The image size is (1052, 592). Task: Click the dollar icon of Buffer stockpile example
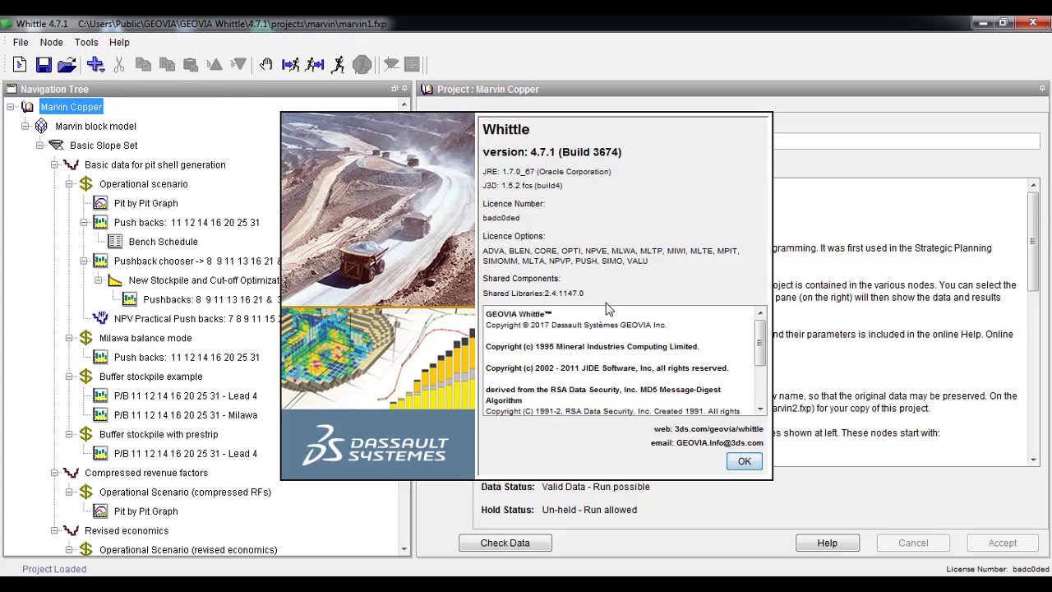pos(85,377)
